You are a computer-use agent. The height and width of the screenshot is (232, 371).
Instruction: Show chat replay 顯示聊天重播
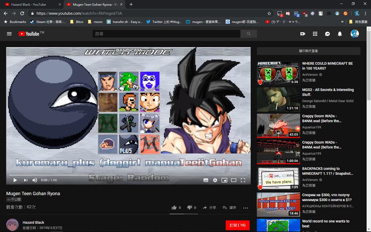309,51
